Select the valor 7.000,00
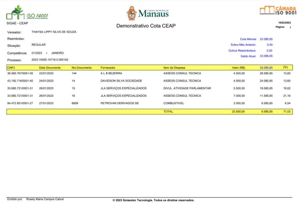 coord(239,96)
